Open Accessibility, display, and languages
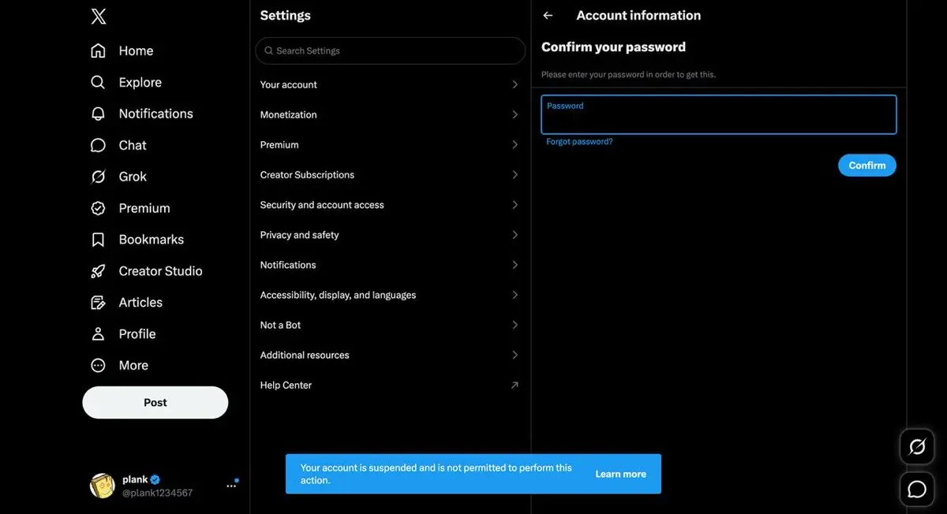 [390, 295]
